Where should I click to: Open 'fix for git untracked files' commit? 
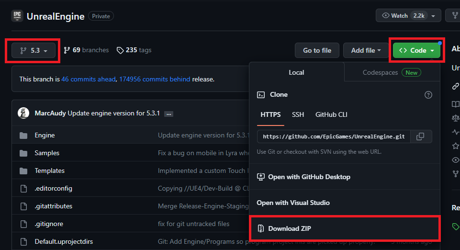[194, 224]
